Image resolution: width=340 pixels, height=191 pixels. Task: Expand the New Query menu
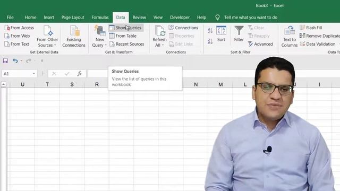pos(99,36)
